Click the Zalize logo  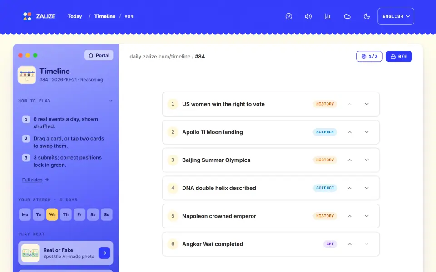tap(39, 16)
